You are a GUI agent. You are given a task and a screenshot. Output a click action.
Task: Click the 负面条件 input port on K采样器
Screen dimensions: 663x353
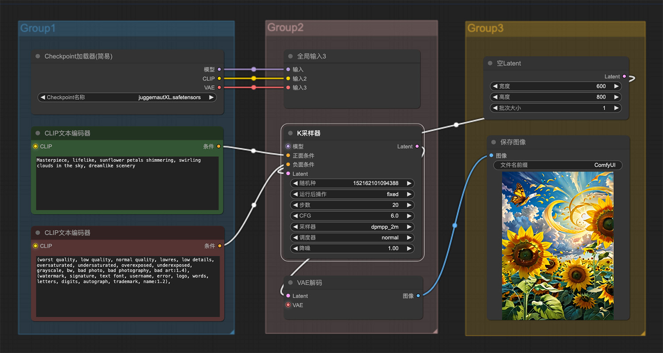[288, 165]
